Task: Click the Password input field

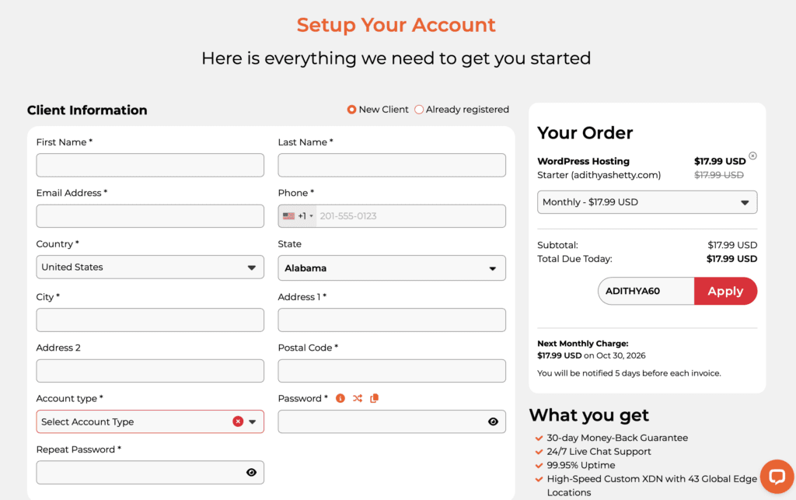Action: (392, 421)
